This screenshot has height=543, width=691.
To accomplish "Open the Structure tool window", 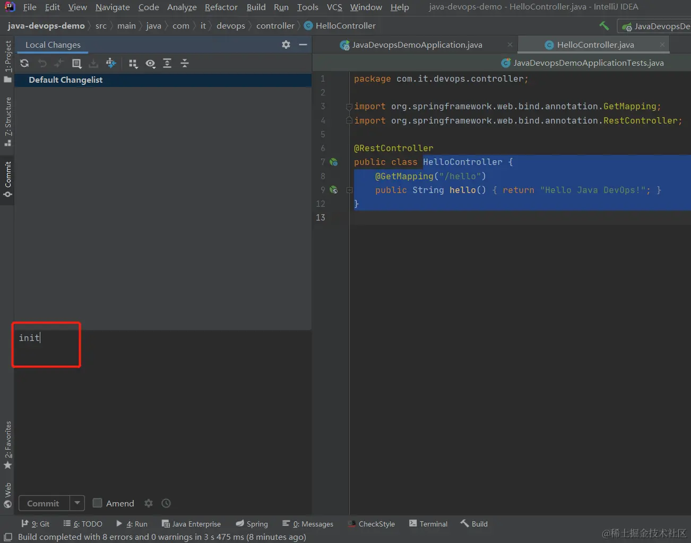I will [7, 121].
